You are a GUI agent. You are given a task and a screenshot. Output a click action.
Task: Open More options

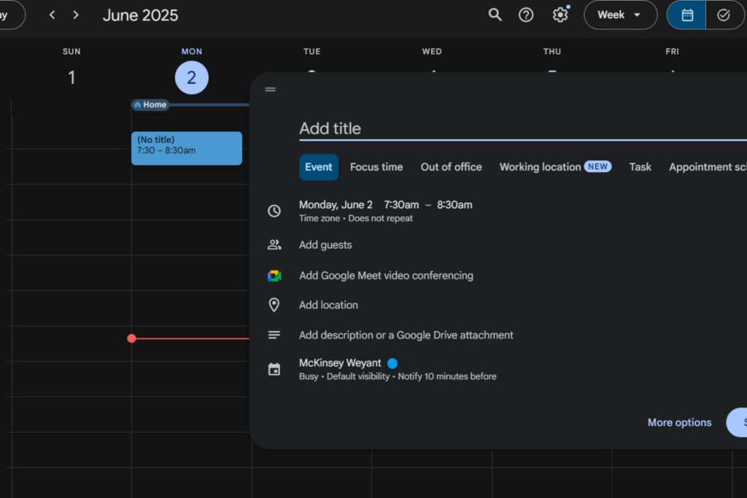pyautogui.click(x=679, y=422)
